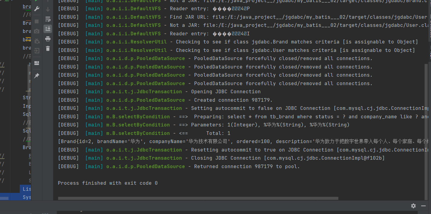This screenshot has height=214, width=431.
Task: Toggle soft-wrap for console output
Action: pos(48,19)
